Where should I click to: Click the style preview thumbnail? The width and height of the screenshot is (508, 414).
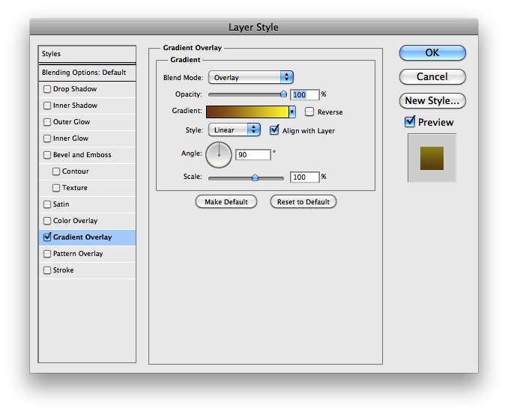[432, 158]
